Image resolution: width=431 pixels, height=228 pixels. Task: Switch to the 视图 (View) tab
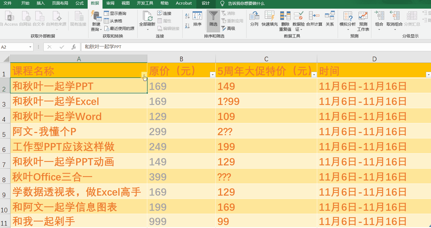click(125, 3)
